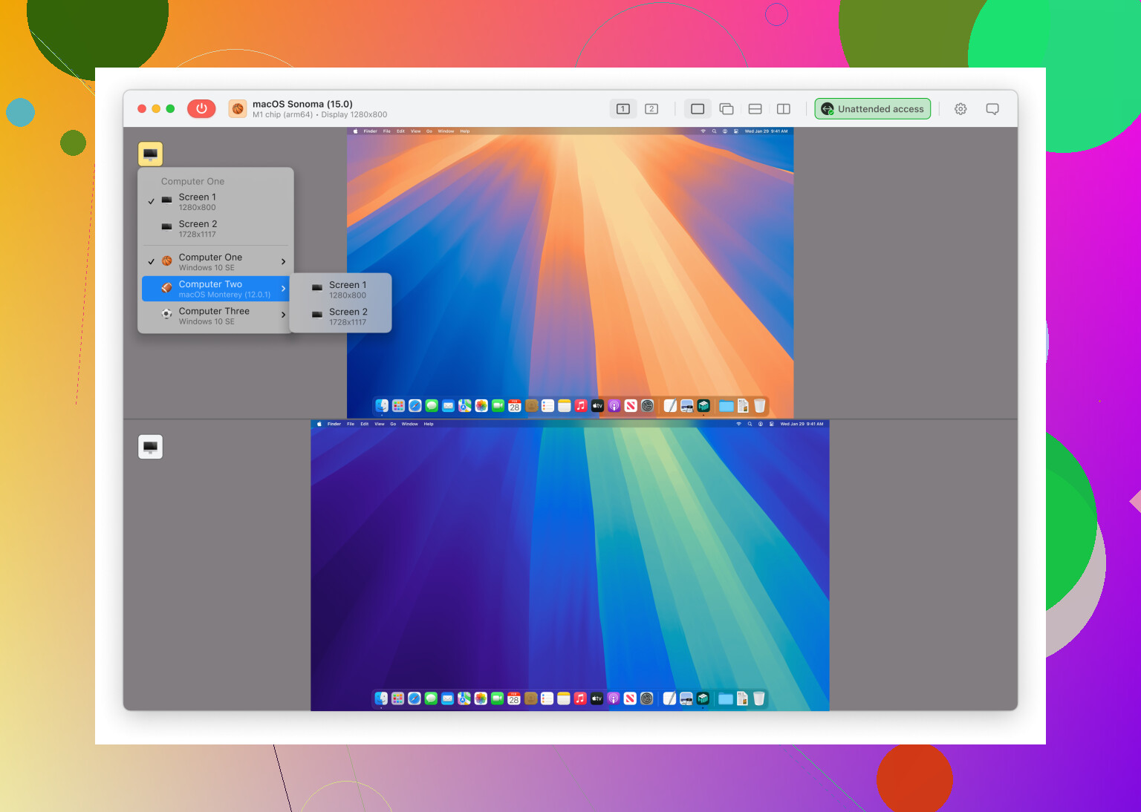This screenshot has width=1141, height=812.
Task: Open Photos in upper remote screen dock
Action: point(481,405)
